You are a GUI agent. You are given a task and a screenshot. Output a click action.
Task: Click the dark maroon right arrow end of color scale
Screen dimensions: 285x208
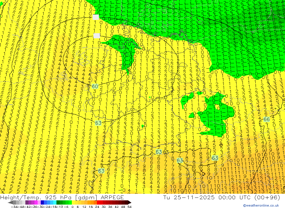130,203
